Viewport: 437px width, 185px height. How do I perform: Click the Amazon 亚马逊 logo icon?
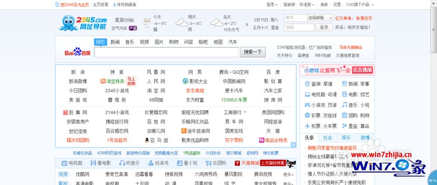(147, 140)
